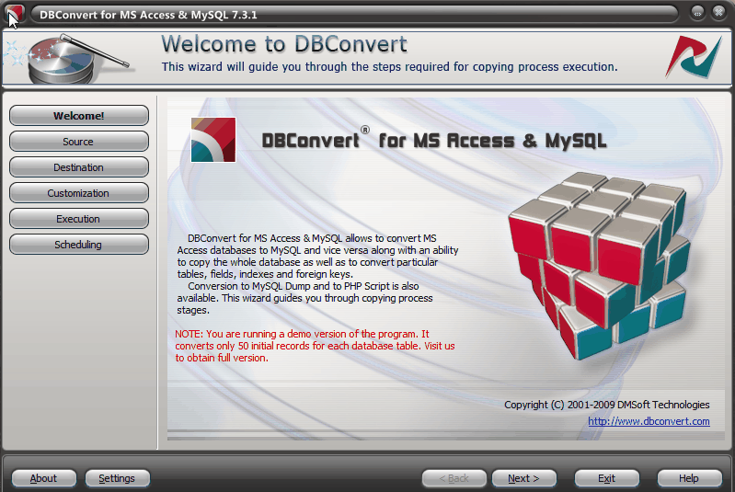735x492 pixels.
Task: Exit the wizard
Action: (x=606, y=478)
